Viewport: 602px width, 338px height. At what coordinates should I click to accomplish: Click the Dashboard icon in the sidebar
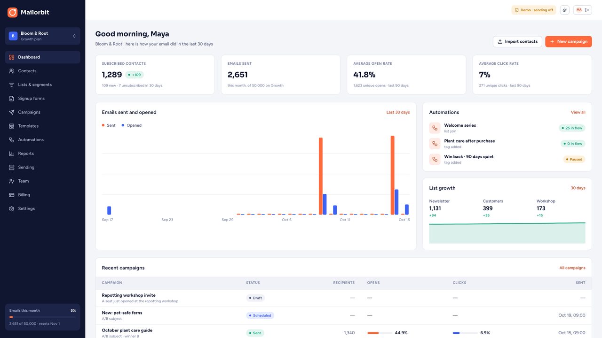(x=12, y=57)
